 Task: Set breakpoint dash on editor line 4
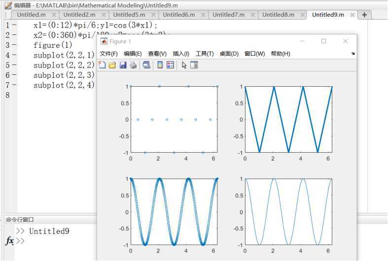coord(14,55)
